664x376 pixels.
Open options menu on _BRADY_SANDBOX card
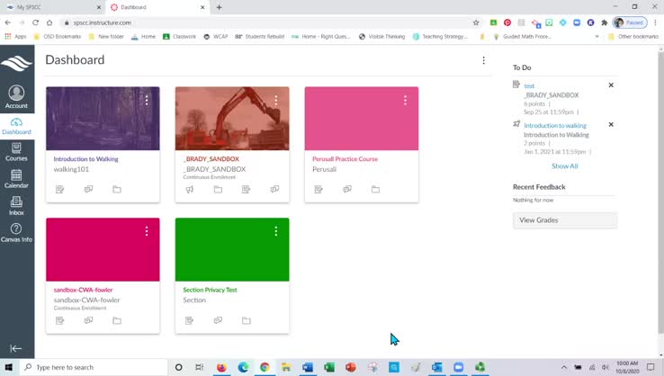(x=276, y=101)
